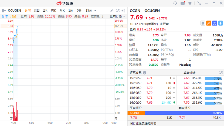Click the customer service headset icon

[175, 3]
